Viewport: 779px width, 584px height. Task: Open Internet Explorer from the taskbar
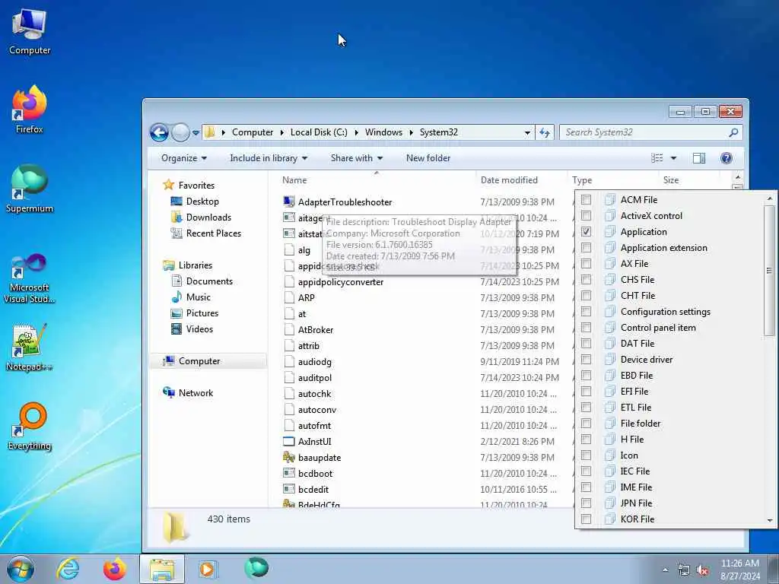[68, 569]
